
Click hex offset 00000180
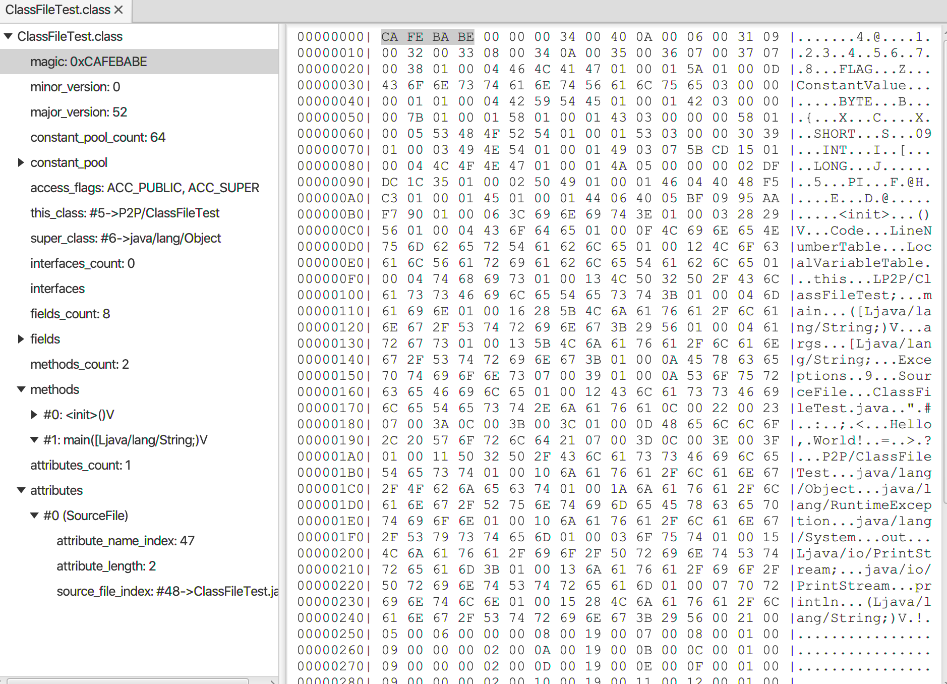(x=330, y=424)
